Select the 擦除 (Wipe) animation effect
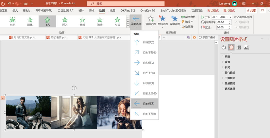The height and width of the screenshot is (138, 270). (100, 21)
